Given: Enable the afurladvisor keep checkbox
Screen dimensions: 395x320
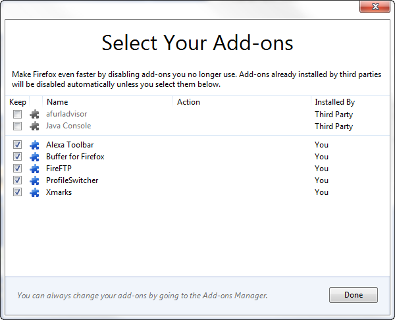Looking at the screenshot, I should pyautogui.click(x=18, y=115).
